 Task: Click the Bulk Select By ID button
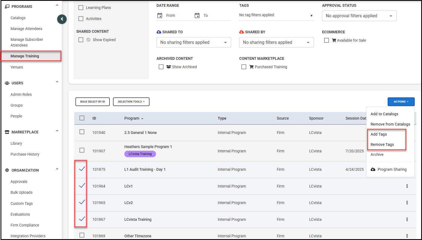coord(92,102)
